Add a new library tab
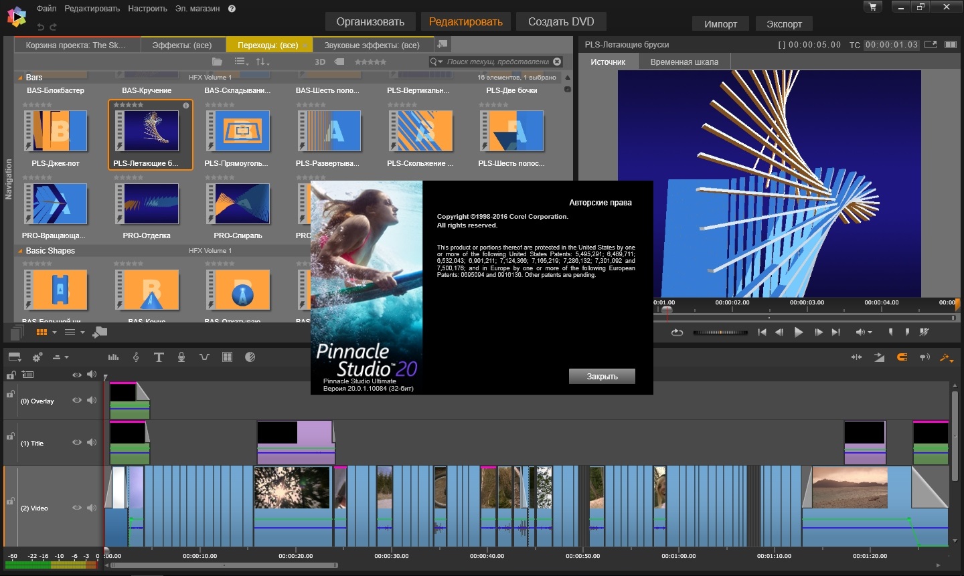This screenshot has height=576, width=964. pyautogui.click(x=442, y=44)
